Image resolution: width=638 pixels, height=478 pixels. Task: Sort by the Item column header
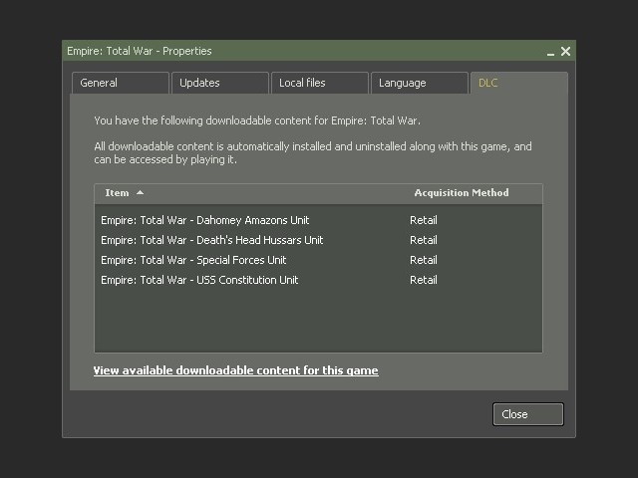[117, 193]
